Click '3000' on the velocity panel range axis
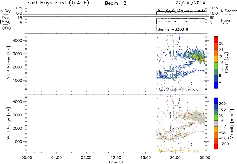 point(17,115)
